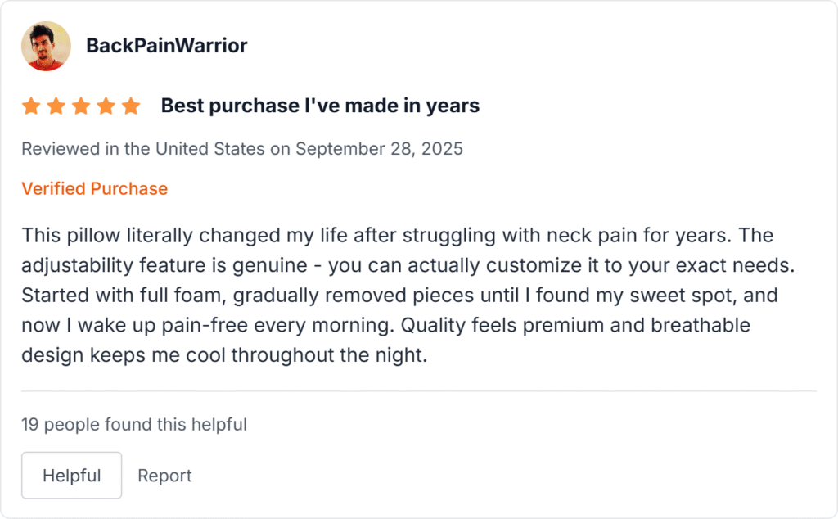
Task: Click the first orange star rating icon
Action: click(33, 105)
